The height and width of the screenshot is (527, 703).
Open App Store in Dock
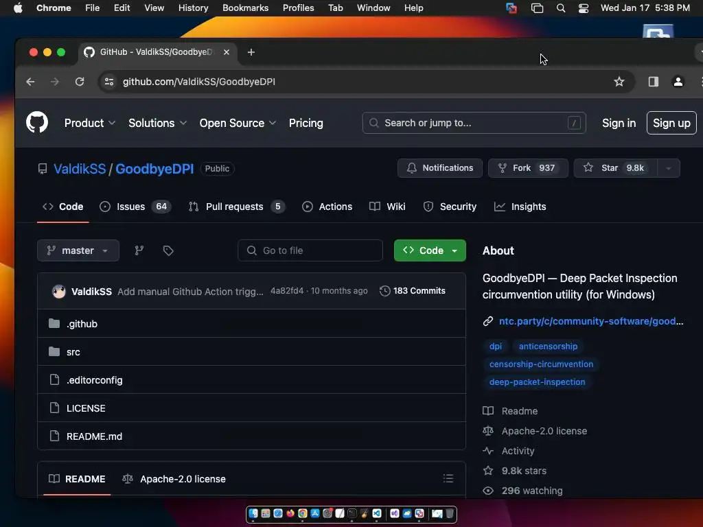[315, 513]
